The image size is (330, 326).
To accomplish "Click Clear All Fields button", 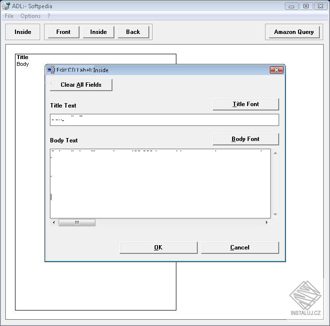I will coord(81,85).
